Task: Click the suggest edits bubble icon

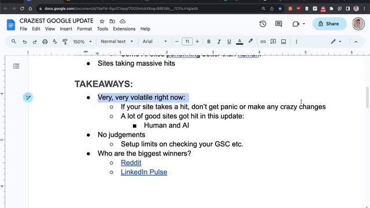Action: [28, 98]
